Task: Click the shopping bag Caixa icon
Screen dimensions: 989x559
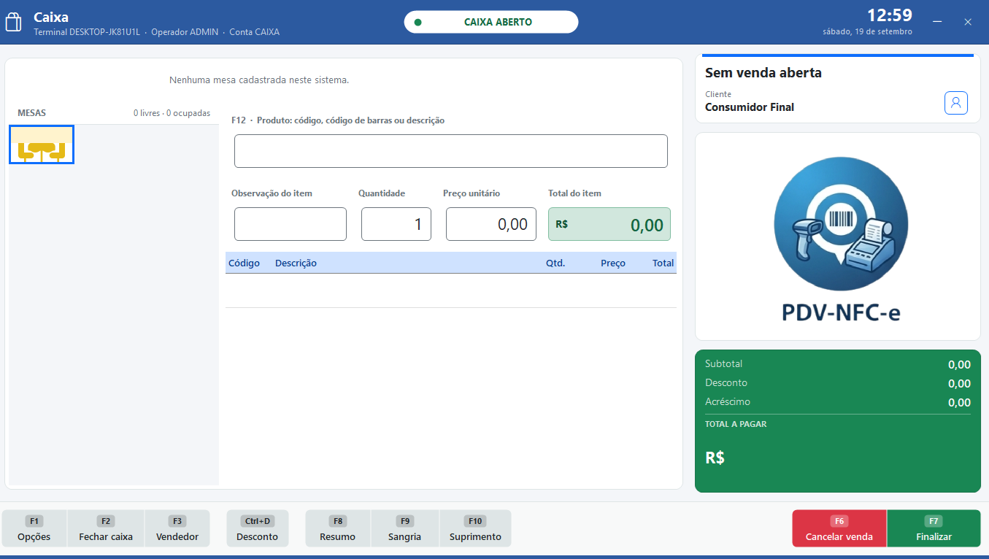Action: 13,22
